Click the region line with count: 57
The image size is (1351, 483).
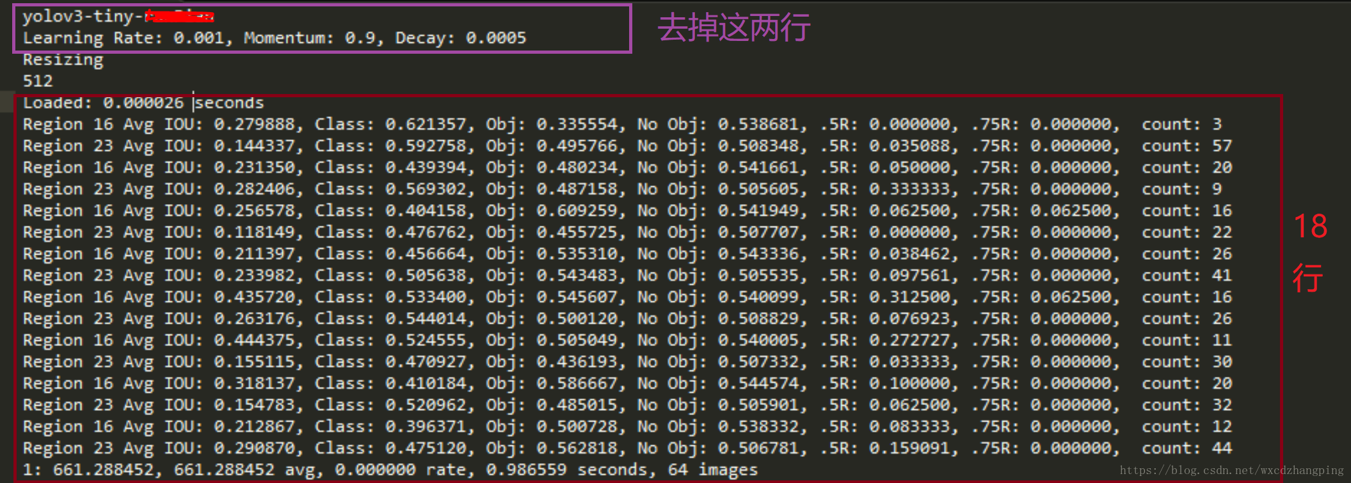[627, 146]
